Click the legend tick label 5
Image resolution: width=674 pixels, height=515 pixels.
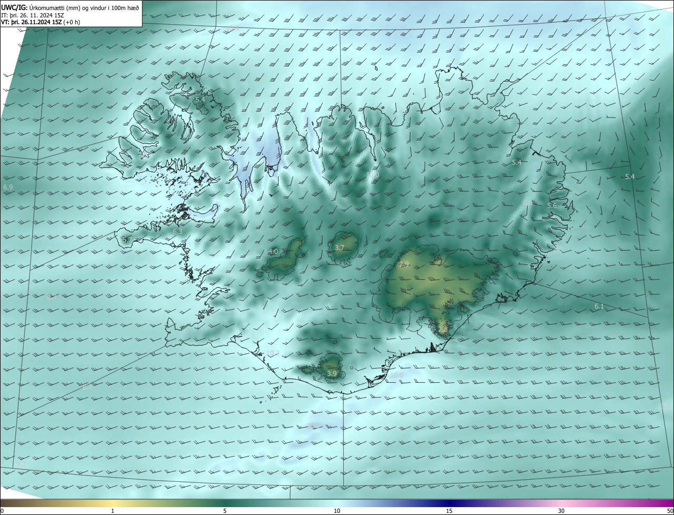pyautogui.click(x=225, y=511)
